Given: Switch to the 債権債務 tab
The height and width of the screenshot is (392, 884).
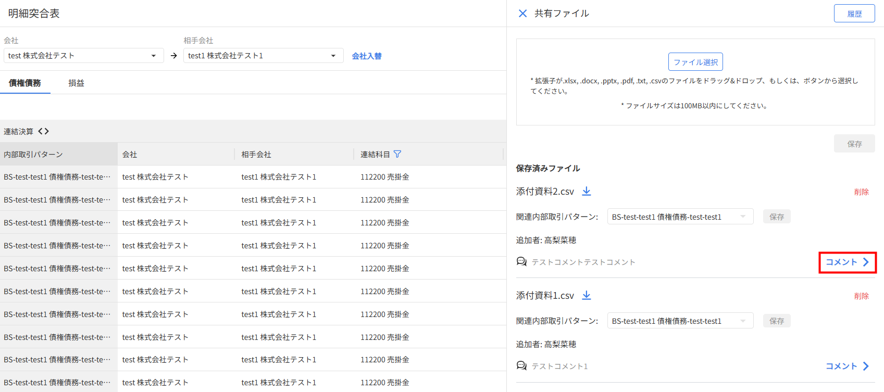Looking at the screenshot, I should [25, 83].
